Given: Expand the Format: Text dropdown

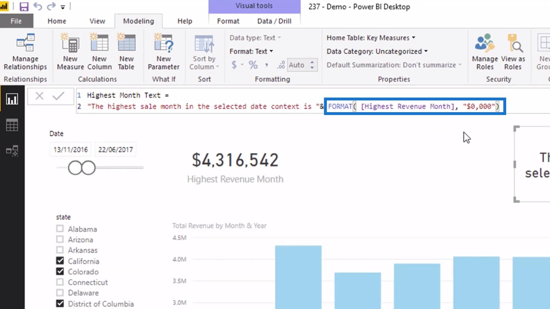Looking at the screenshot, I should click(x=251, y=51).
